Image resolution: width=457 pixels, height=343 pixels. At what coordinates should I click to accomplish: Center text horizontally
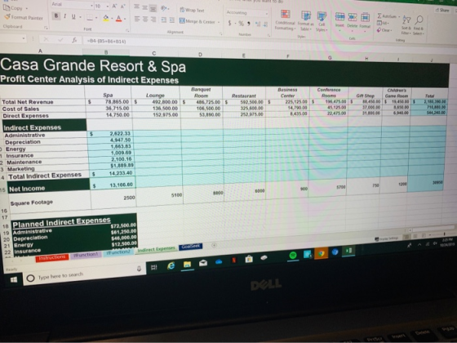(145, 20)
